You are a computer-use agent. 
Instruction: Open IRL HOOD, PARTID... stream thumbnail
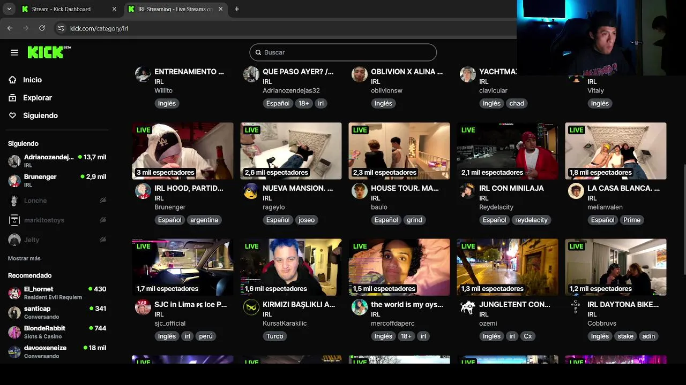183,151
